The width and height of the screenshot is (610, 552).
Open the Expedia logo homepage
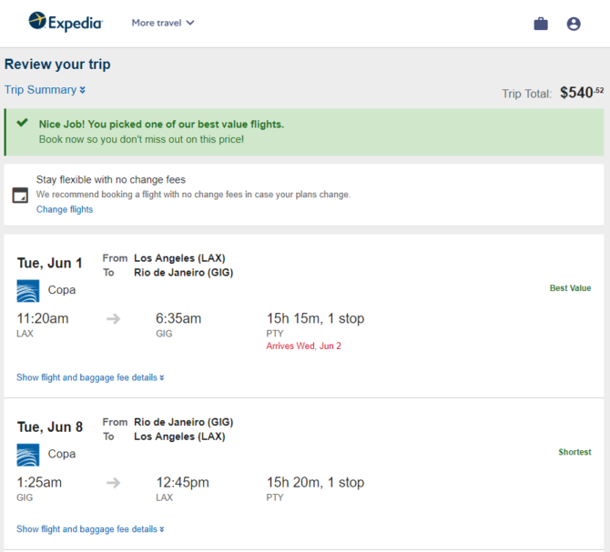tap(66, 22)
